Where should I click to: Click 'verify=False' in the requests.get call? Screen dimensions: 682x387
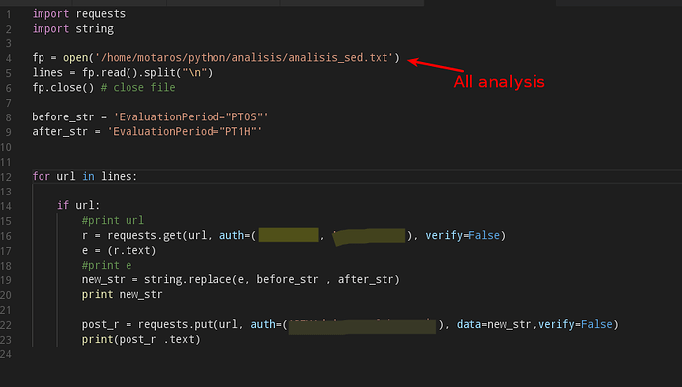click(x=463, y=235)
